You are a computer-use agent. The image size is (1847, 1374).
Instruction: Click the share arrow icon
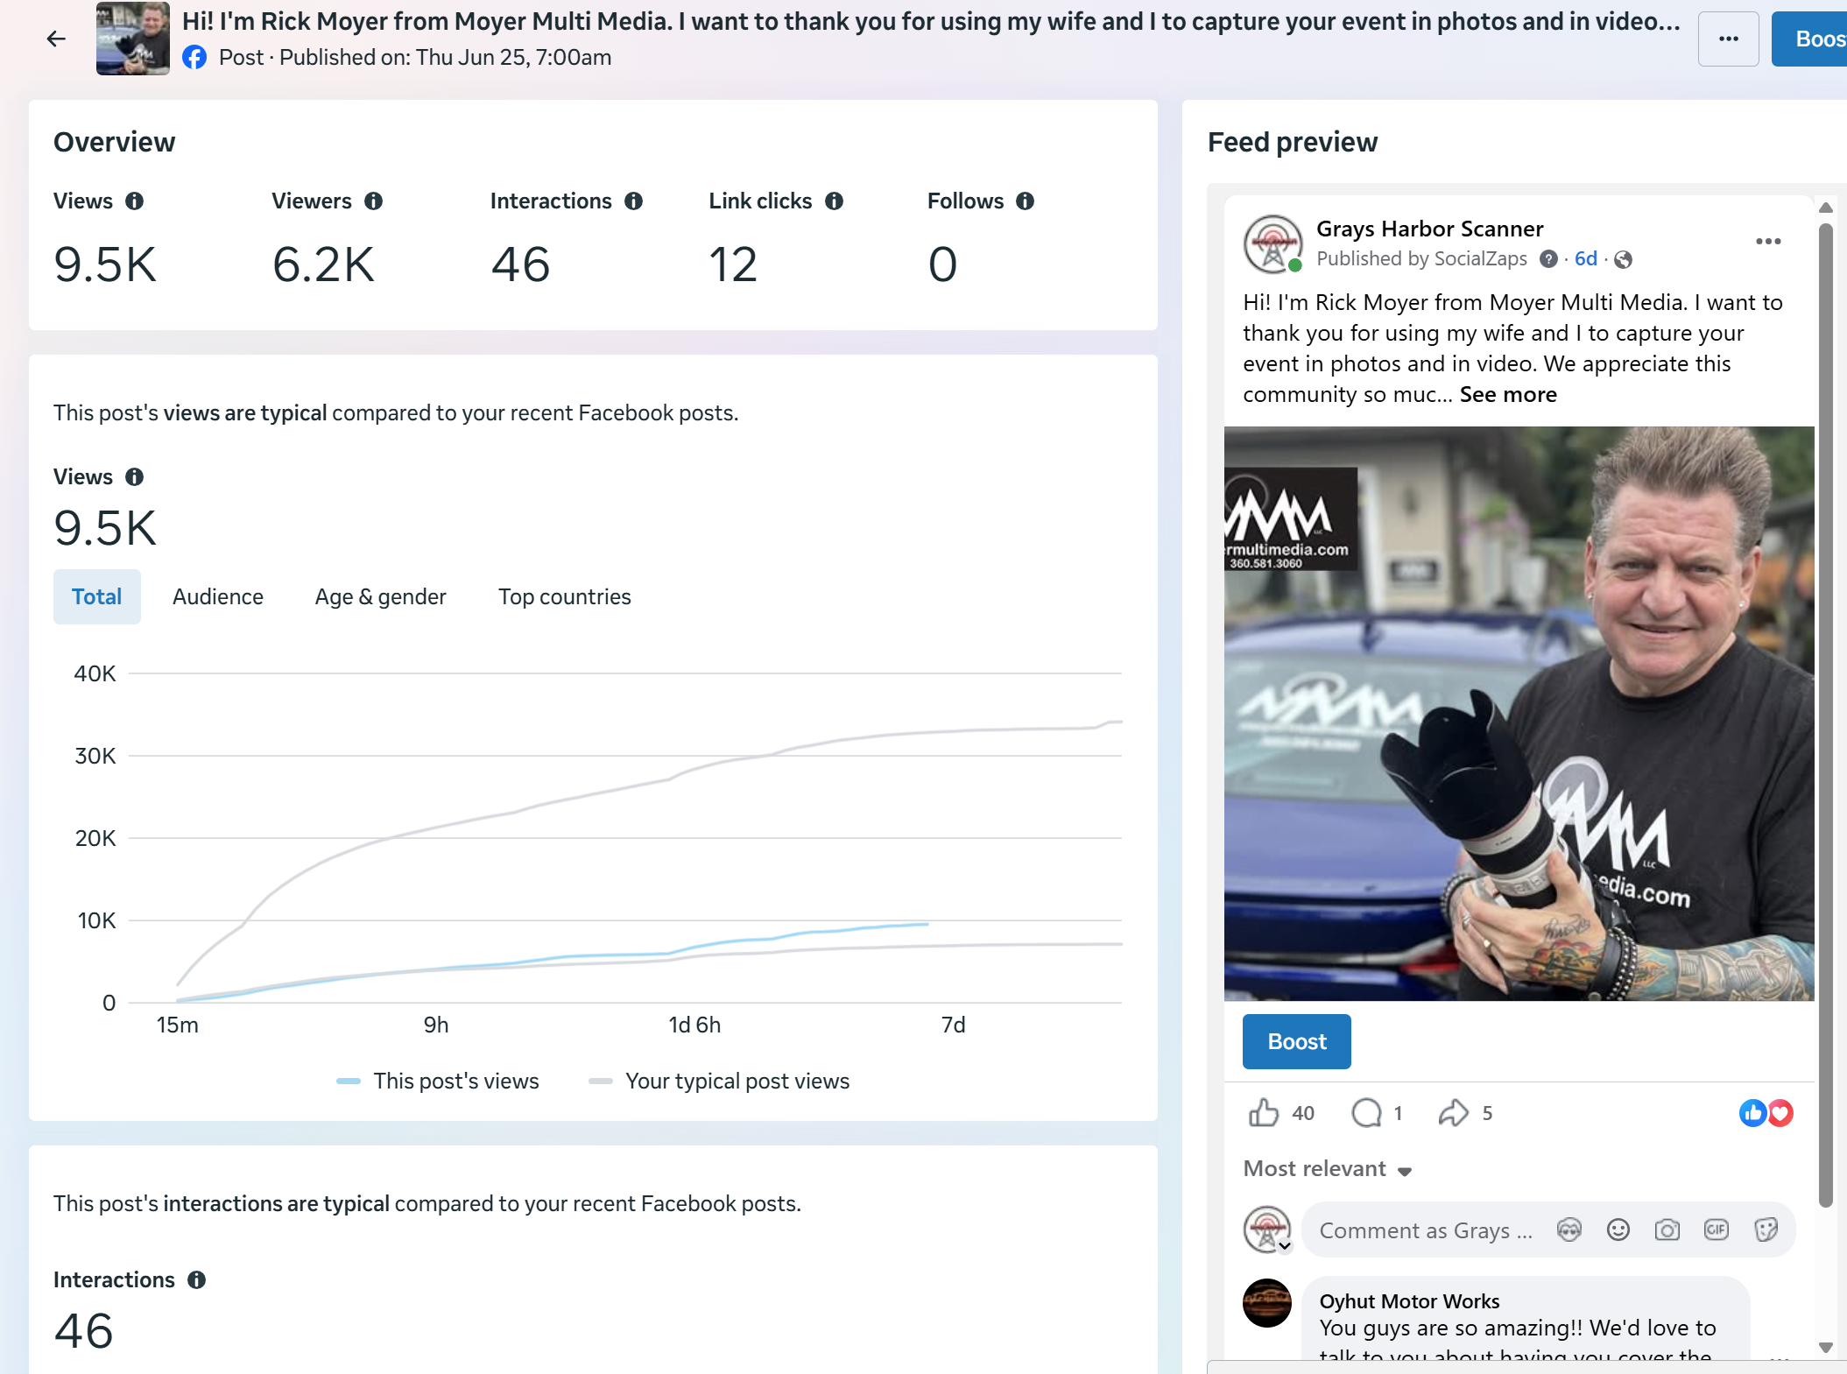click(1453, 1113)
